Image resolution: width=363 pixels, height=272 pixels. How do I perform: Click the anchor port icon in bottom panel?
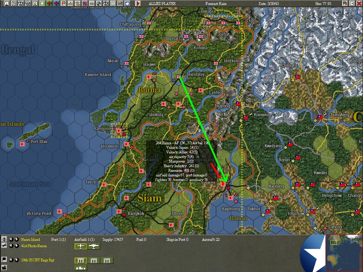coord(4,239)
